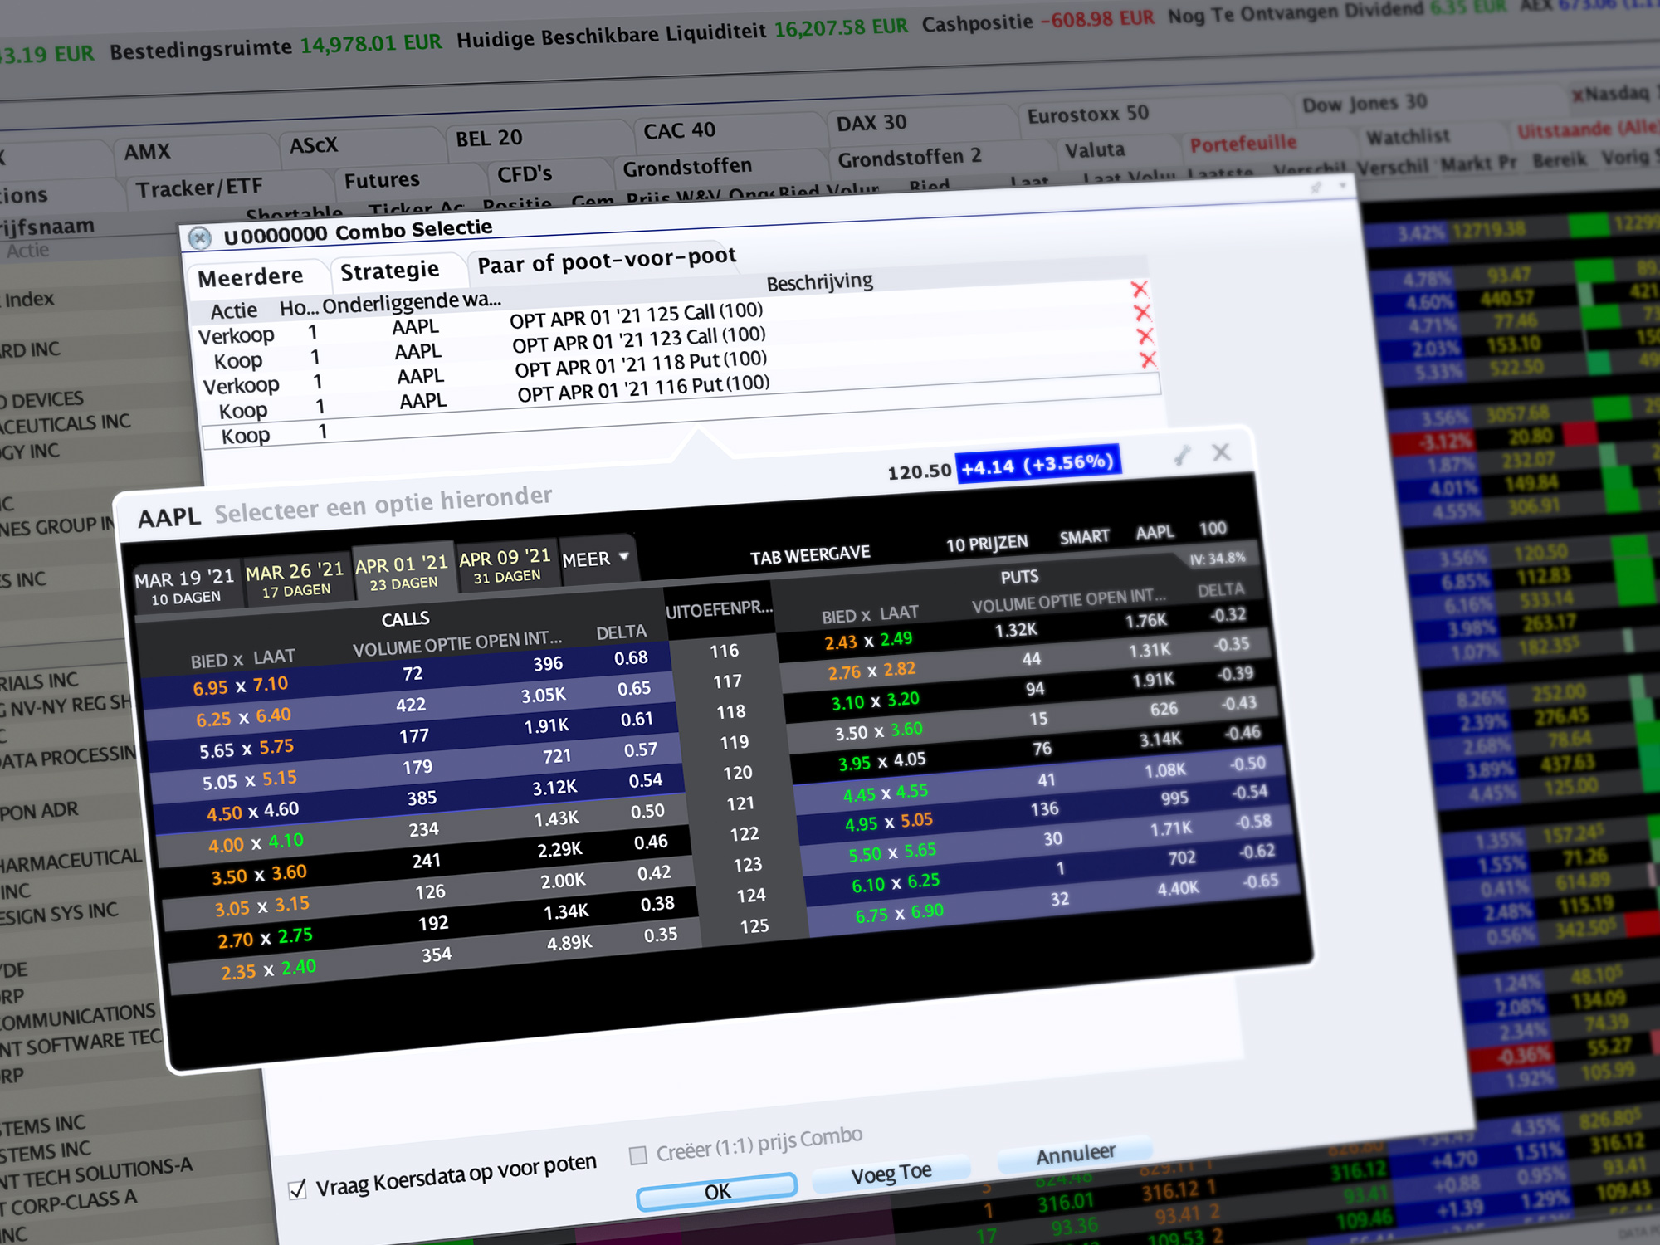Remove the 123 Call leg with red X

[1142, 312]
